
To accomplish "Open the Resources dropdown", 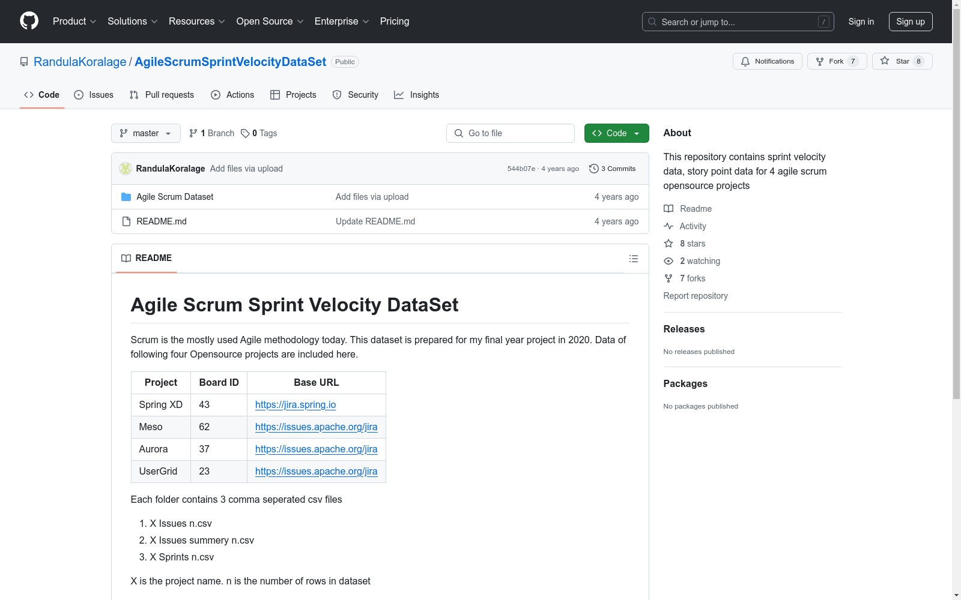I will coord(197,22).
